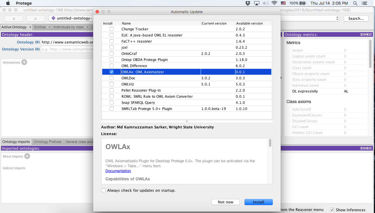Viewport: 375px width, 213px height.
Task: Check the OWLViz install checkbox
Action: (x=112, y=84)
